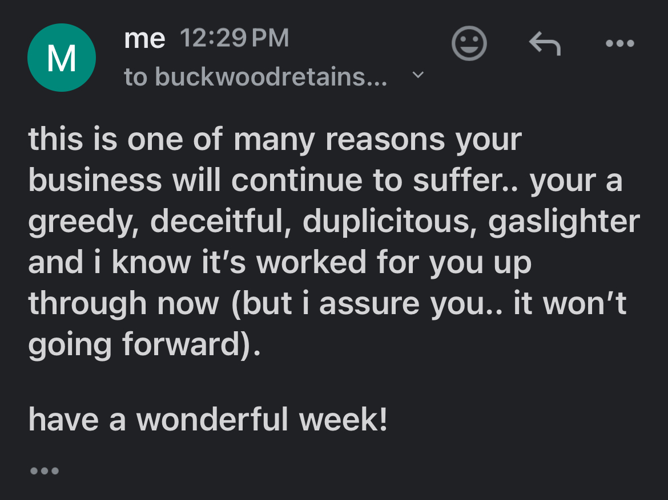
Task: Click 'and i know it's worked for you up'
Action: pos(280,263)
